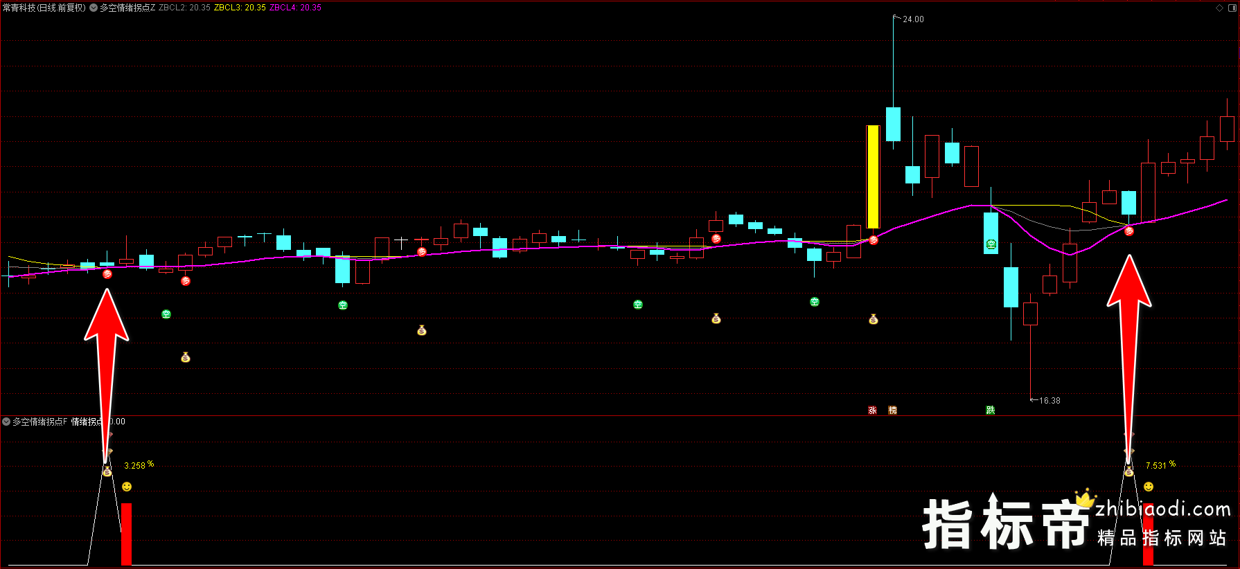Click the 24.00 high price label
Image resolution: width=1240 pixels, height=569 pixels.
(x=913, y=19)
